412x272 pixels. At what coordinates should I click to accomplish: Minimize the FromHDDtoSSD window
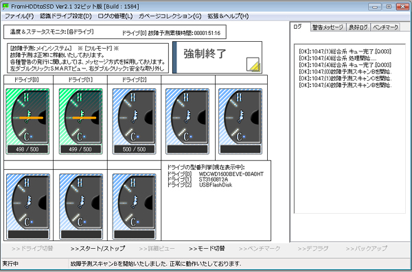[375, 7]
